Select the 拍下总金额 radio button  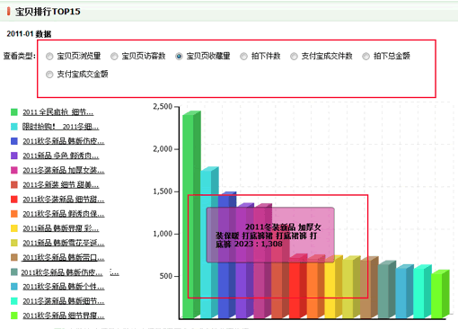click(x=366, y=57)
